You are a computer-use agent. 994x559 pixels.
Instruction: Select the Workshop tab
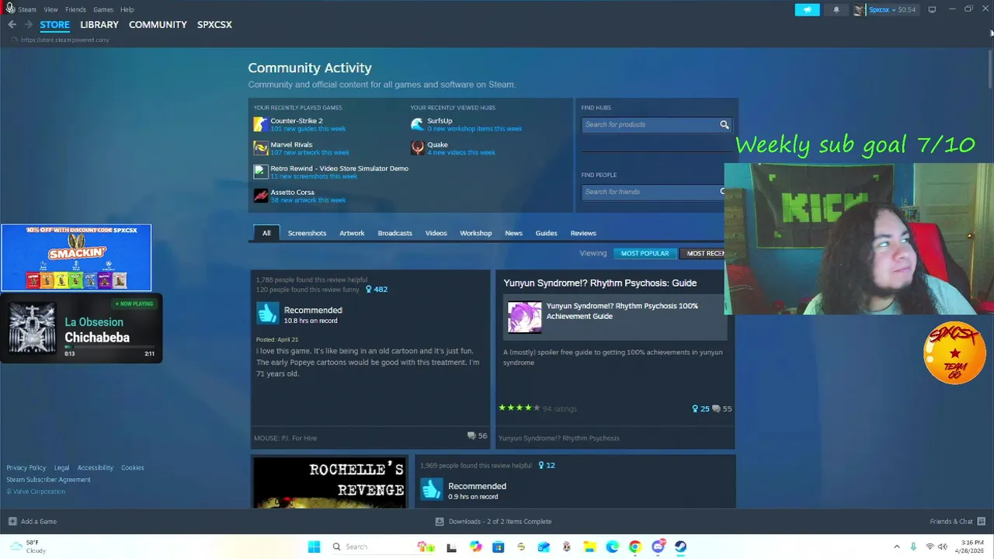[475, 233]
